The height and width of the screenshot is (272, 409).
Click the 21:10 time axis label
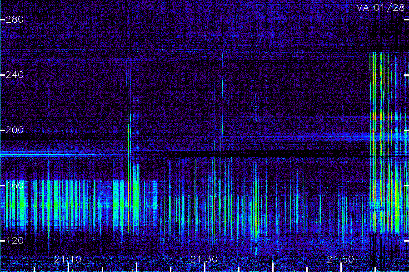point(68,259)
